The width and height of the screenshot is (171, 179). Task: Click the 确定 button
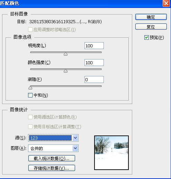[x=151, y=17]
